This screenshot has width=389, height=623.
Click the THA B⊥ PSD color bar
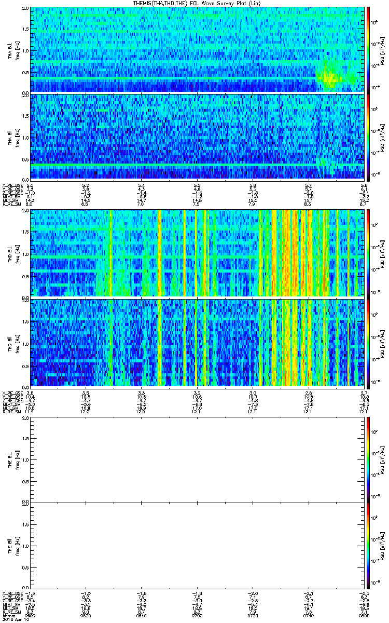(368, 50)
